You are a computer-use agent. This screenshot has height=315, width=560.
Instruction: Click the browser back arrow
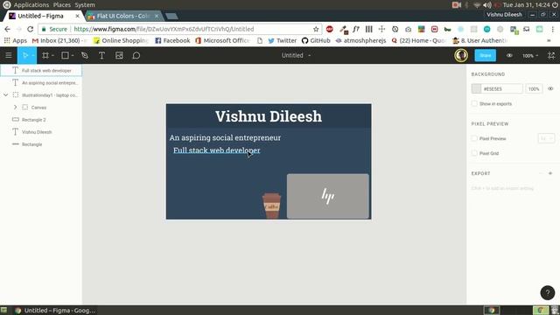pos(8,29)
